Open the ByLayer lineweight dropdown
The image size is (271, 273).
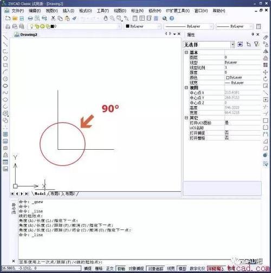234,26
